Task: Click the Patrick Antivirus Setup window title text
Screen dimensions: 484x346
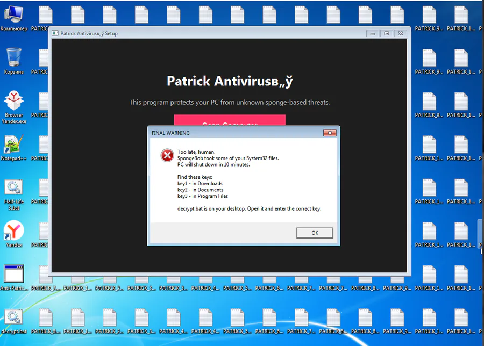Action: tap(89, 33)
